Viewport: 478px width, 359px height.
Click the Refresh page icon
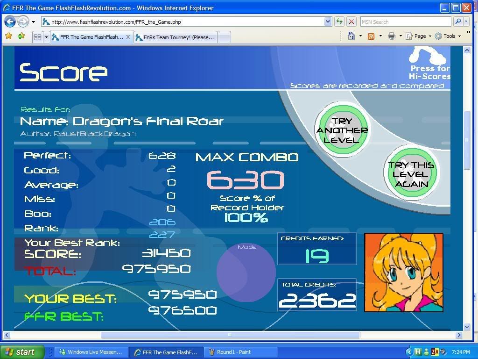(x=339, y=22)
